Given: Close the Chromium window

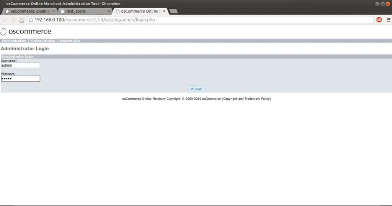Looking at the screenshot, I should pos(388,4).
